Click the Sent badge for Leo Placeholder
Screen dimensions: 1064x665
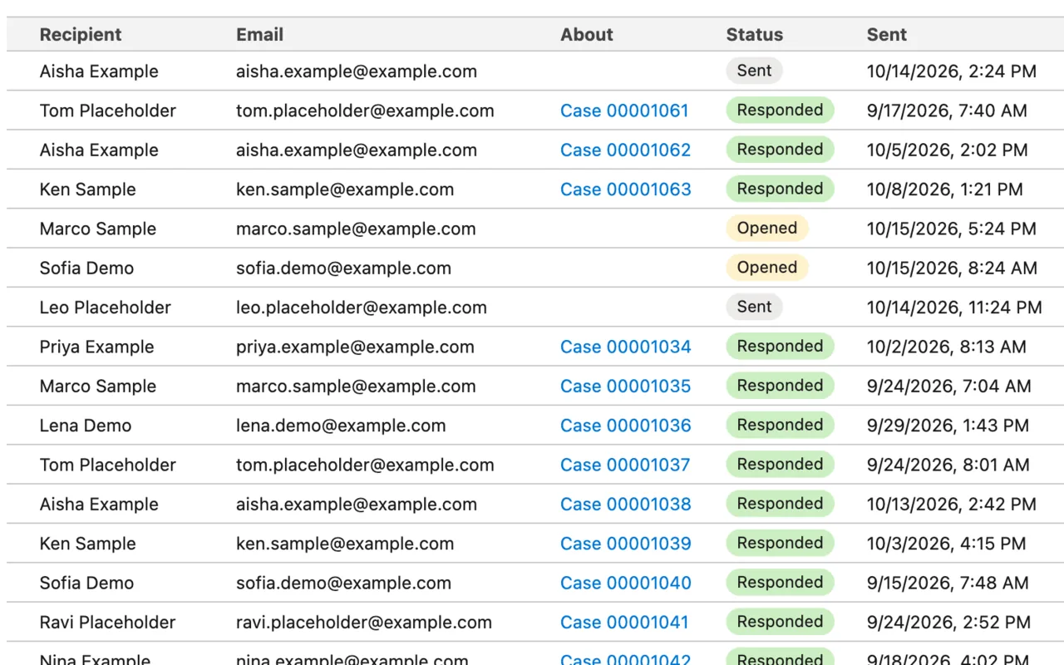(755, 307)
